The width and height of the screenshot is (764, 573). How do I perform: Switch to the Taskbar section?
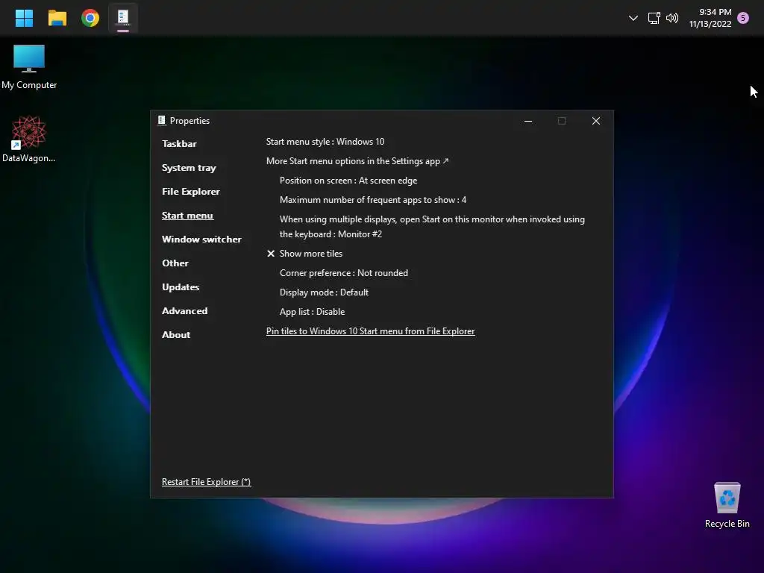click(x=179, y=144)
